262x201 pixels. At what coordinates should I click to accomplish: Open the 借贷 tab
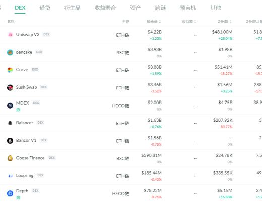point(45,8)
